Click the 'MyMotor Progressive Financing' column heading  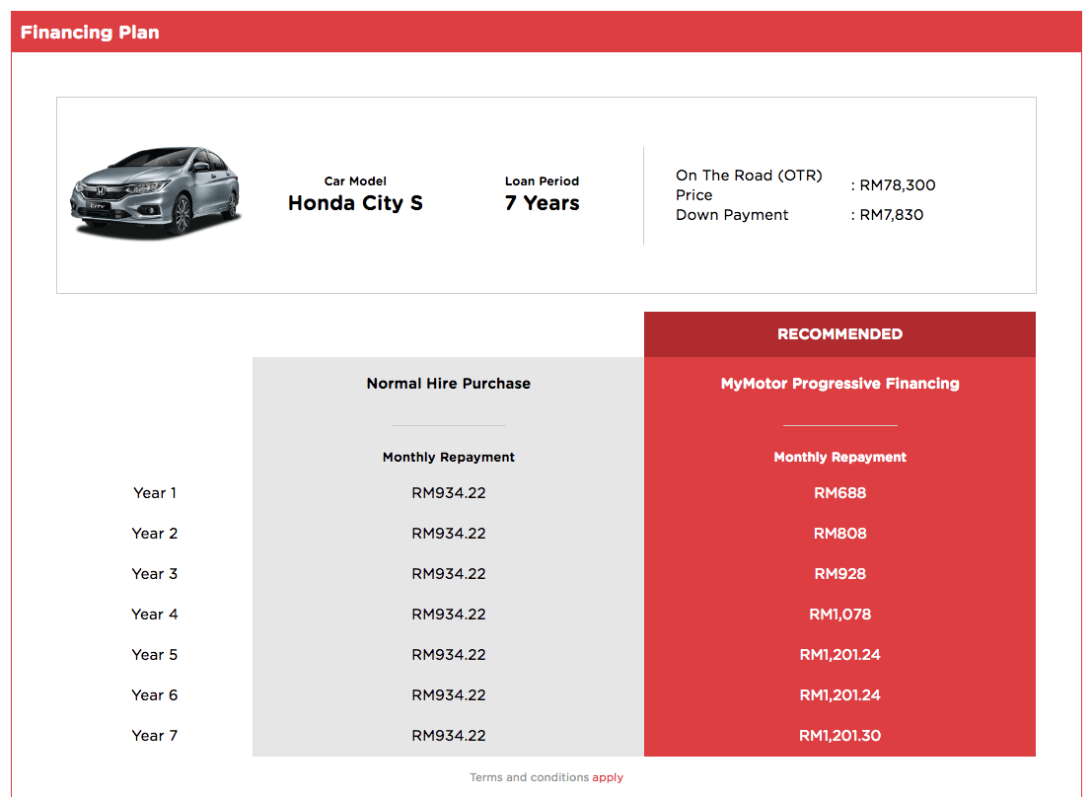click(839, 383)
